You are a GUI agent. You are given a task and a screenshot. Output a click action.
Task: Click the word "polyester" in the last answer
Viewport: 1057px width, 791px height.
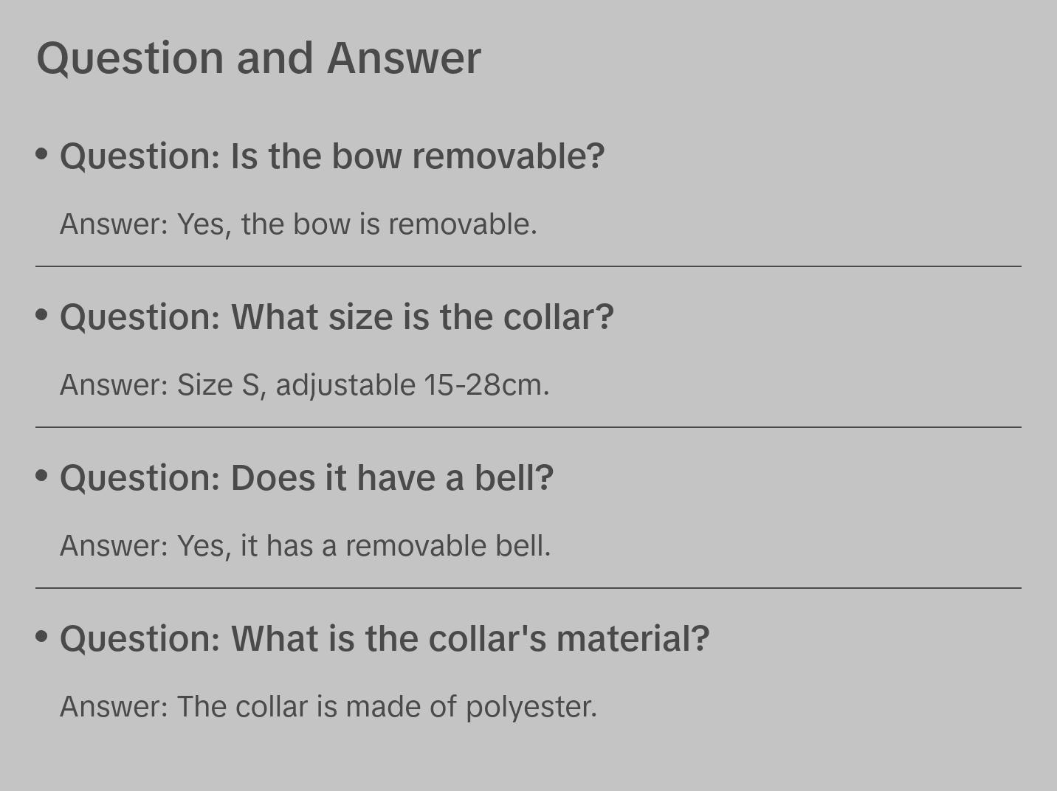coord(530,707)
